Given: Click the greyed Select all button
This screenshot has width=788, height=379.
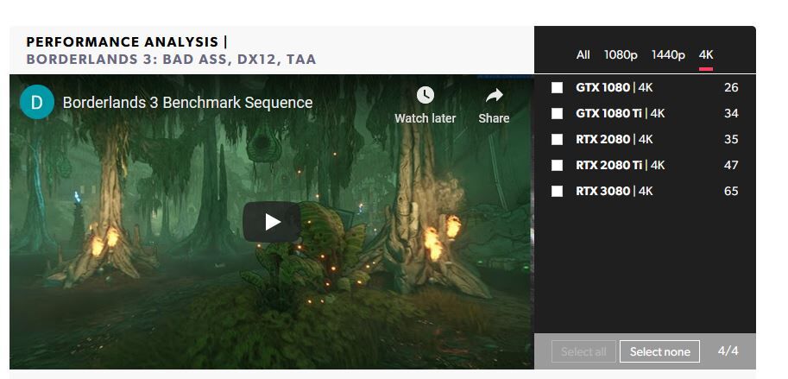Looking at the screenshot, I should (x=583, y=351).
